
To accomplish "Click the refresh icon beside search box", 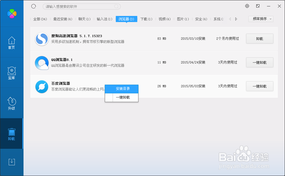I will tap(34, 6).
